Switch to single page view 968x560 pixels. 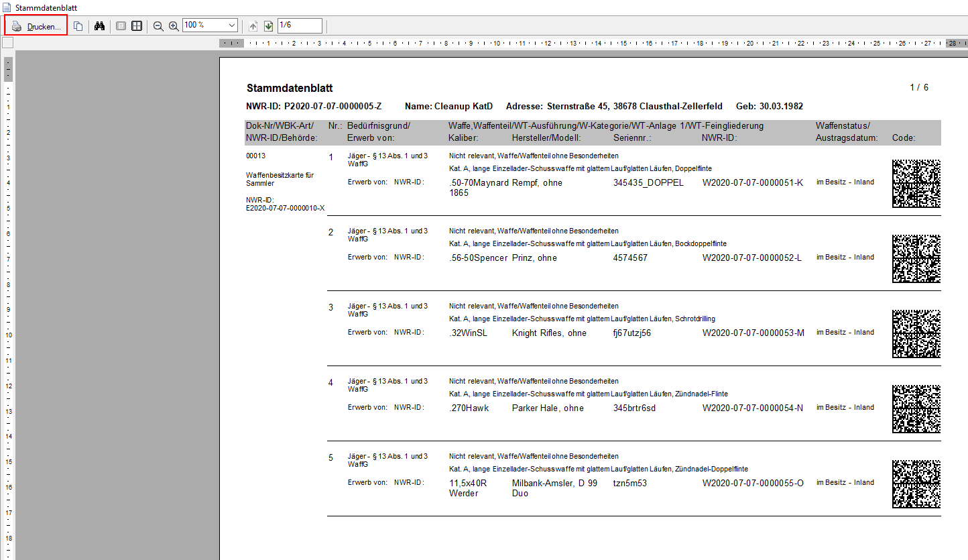[x=121, y=26]
